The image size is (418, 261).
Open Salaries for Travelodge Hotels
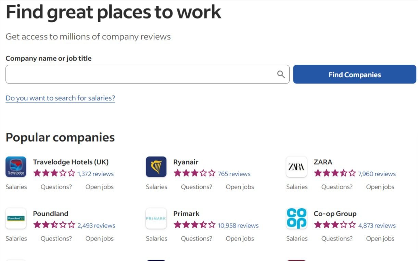[16, 187]
